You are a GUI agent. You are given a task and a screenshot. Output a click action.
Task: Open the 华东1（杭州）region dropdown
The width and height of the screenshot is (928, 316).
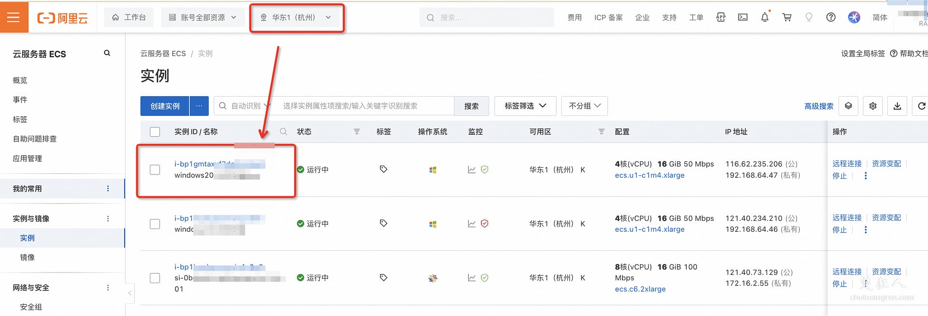pos(296,17)
